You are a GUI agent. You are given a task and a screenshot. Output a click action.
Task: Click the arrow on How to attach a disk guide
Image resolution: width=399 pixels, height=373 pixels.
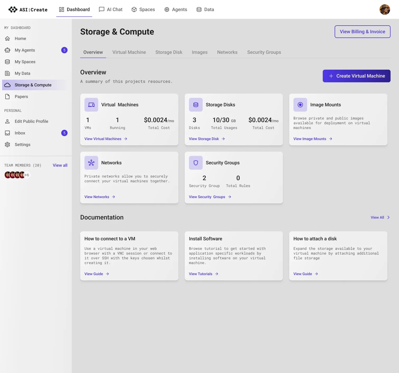coord(316,274)
